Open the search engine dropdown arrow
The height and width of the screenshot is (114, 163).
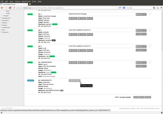click(x=126, y=8)
